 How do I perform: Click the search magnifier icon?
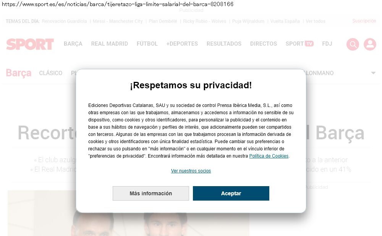353,44
